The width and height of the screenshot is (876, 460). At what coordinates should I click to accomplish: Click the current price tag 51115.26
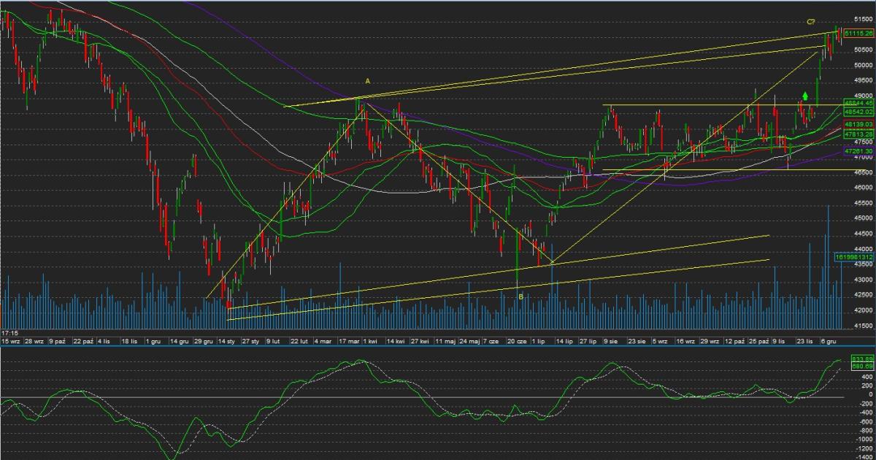tap(858, 34)
